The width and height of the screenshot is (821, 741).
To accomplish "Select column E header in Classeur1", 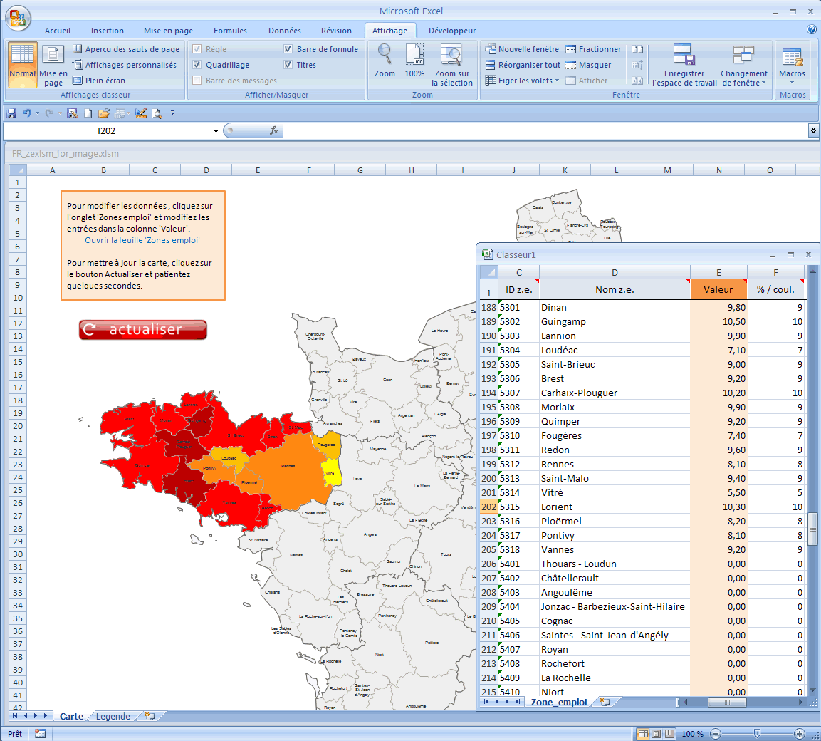I will tap(718, 272).
